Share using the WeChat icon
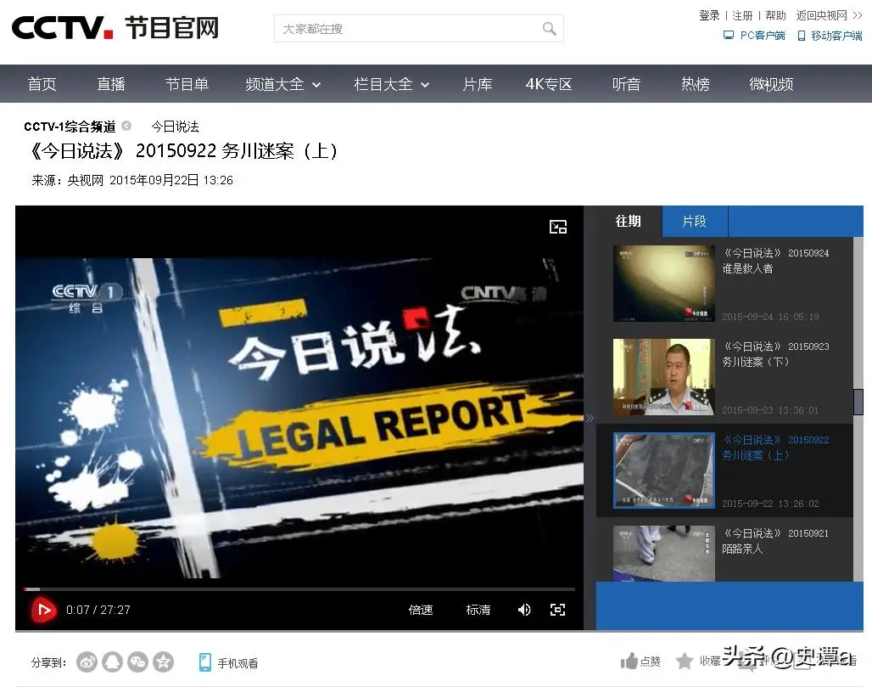 [137, 662]
